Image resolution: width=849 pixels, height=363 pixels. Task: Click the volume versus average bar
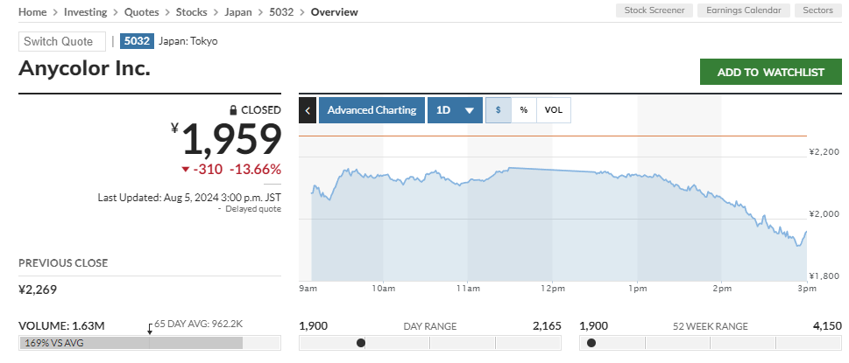point(150,343)
